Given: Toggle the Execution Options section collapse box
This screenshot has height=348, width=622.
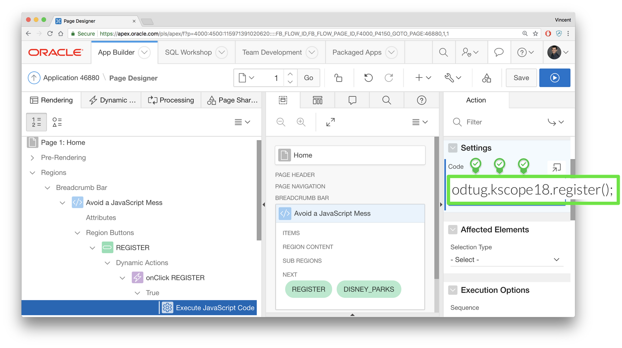Looking at the screenshot, I should (453, 290).
